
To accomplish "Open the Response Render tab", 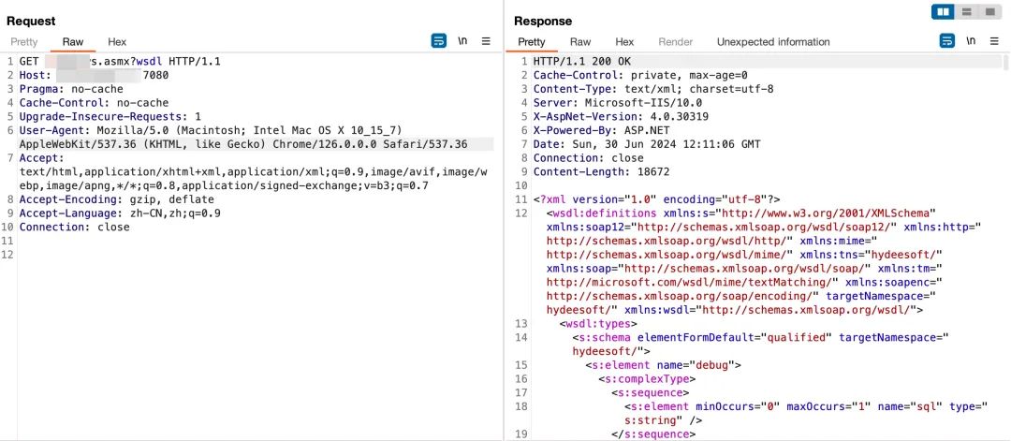I will coord(675,42).
